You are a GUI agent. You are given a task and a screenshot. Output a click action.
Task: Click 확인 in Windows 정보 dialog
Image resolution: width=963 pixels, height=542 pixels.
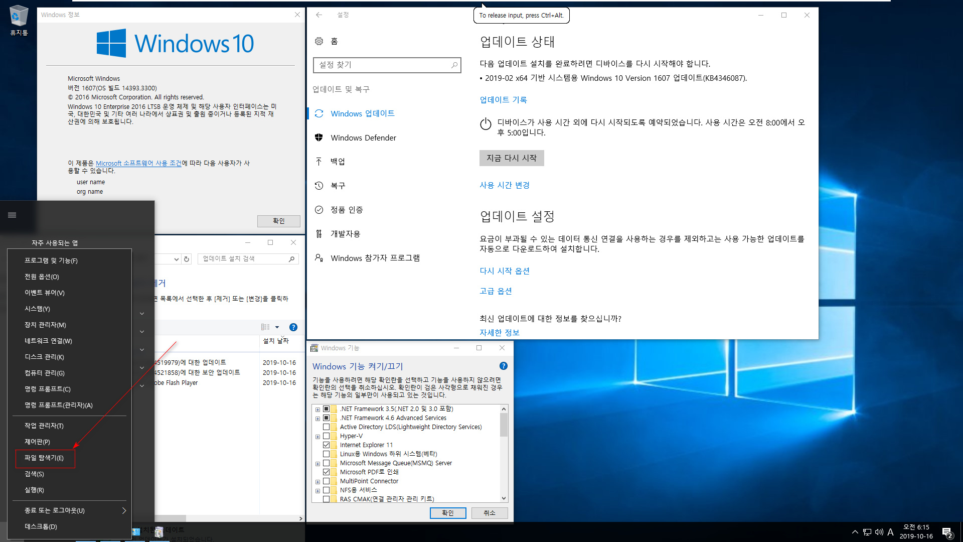point(279,221)
